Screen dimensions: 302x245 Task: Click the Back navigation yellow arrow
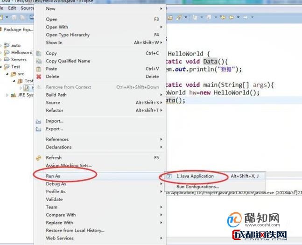pyautogui.click(x=232, y=17)
